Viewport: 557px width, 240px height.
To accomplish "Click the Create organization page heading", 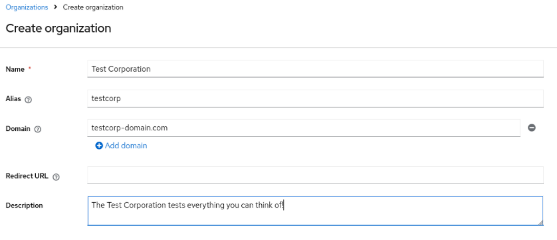I will [x=58, y=29].
